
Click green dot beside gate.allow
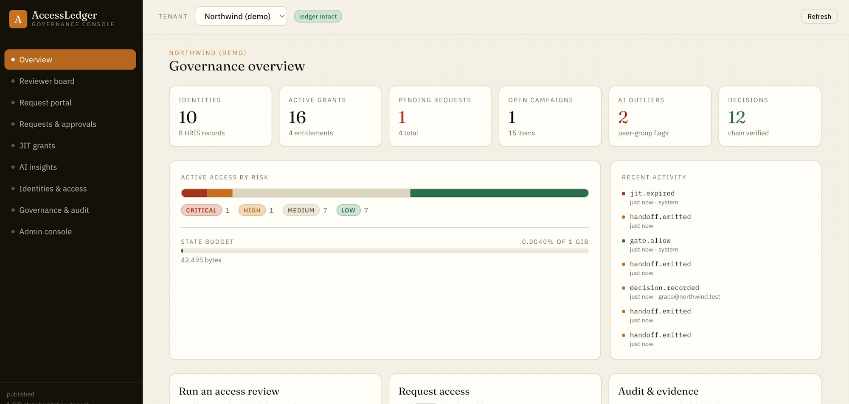pyautogui.click(x=624, y=241)
